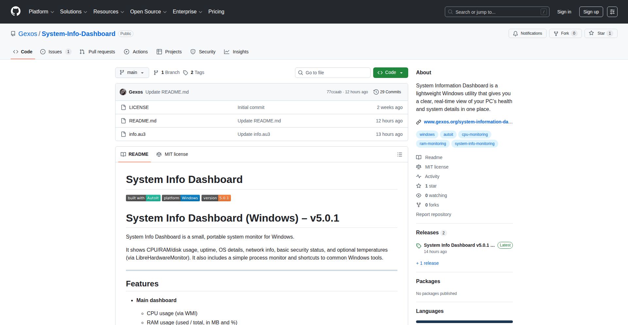Screen dimensions: 628x325
Task: Select the MIT license tab
Action: [x=172, y=154]
